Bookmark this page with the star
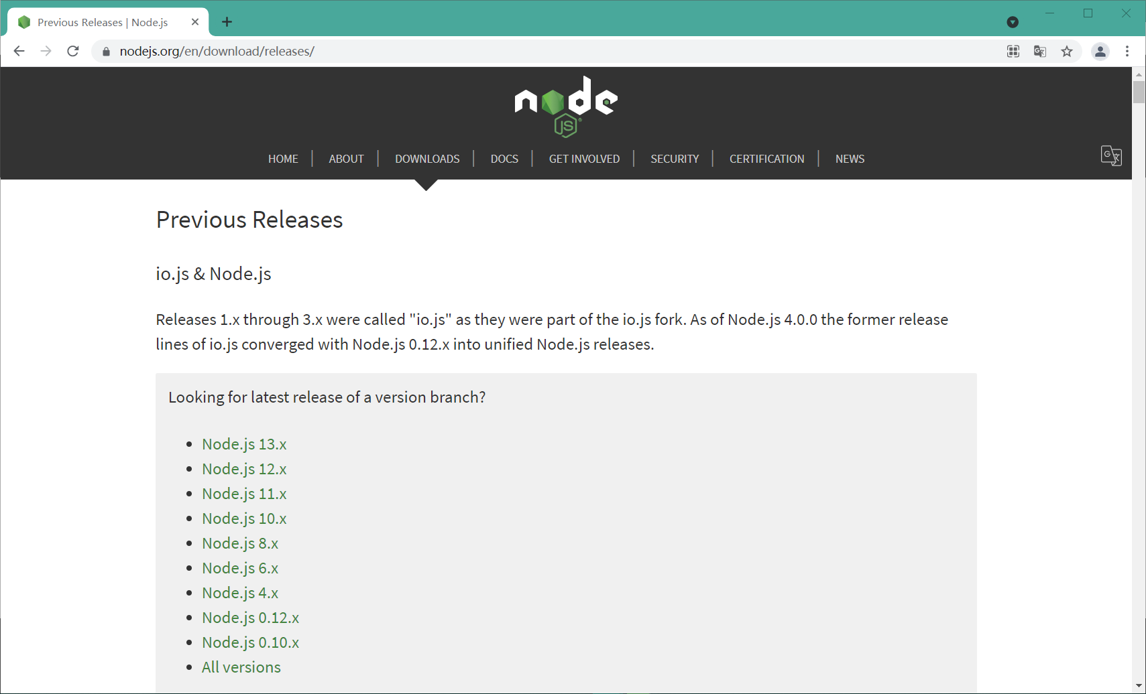 coord(1067,52)
